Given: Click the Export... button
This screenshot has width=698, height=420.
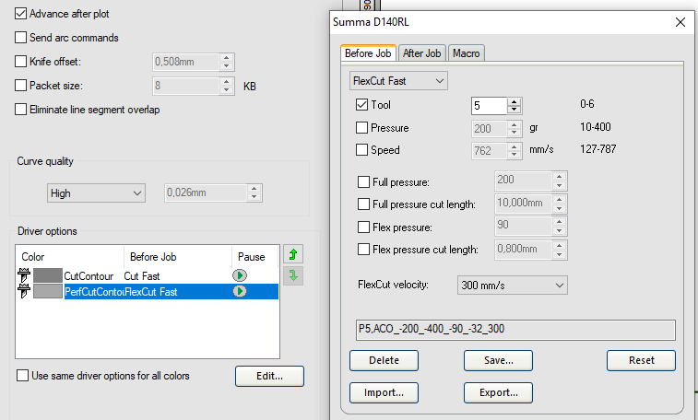Looking at the screenshot, I should point(498,393).
